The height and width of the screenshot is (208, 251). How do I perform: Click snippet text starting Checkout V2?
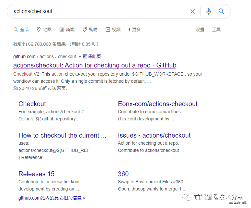pyautogui.click(x=108, y=78)
